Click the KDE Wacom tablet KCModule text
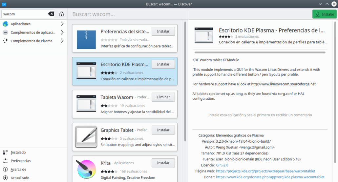 pyautogui.click(x=216, y=60)
